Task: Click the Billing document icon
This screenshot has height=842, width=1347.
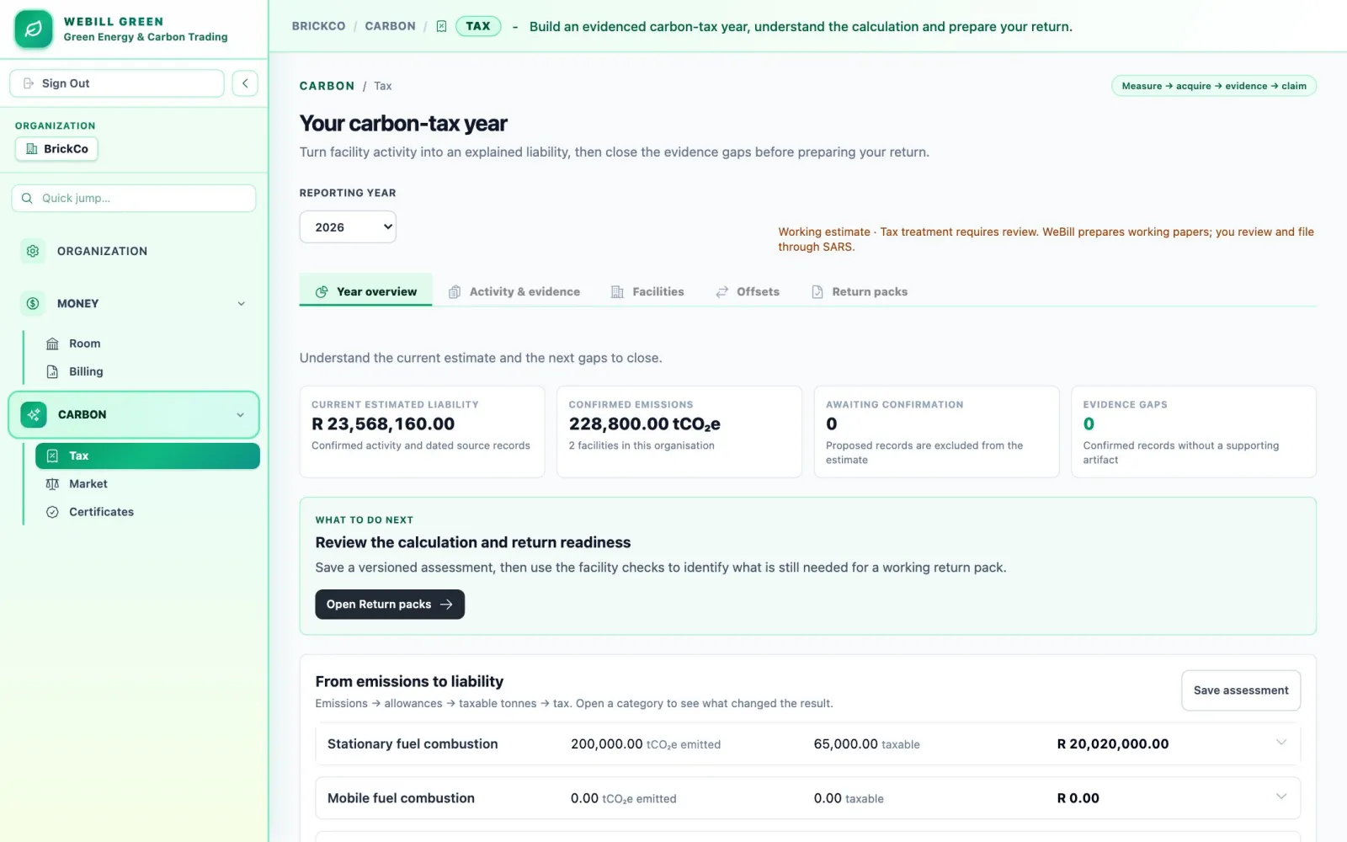Action: (52, 371)
